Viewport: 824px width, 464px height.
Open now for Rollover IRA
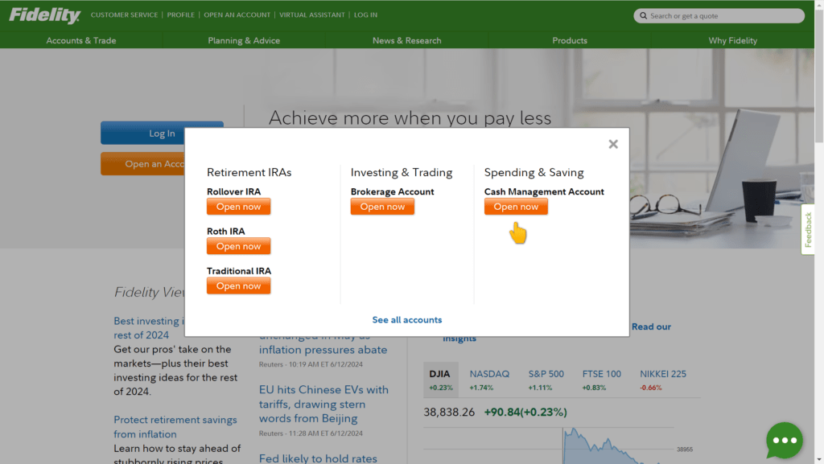coord(238,207)
